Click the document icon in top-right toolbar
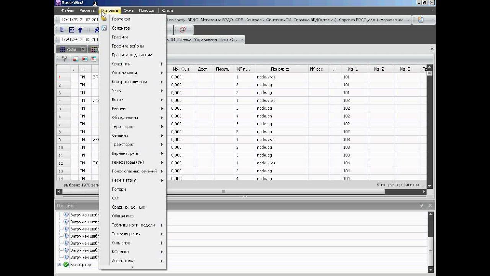490x276 pixels. [x=421, y=20]
